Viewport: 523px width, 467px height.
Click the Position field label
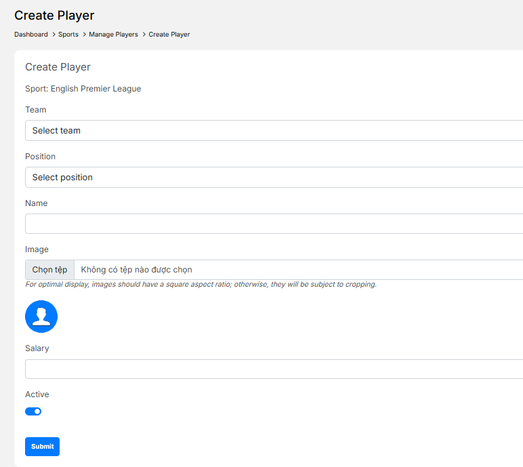[x=41, y=157]
